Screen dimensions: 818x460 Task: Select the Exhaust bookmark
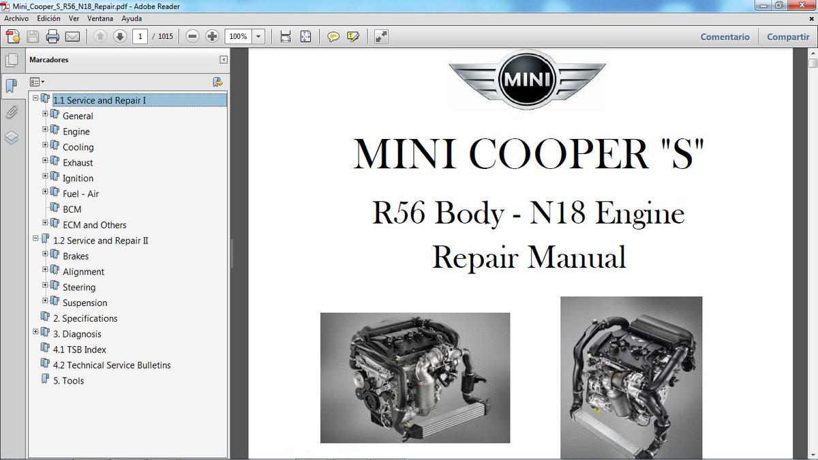tap(78, 163)
